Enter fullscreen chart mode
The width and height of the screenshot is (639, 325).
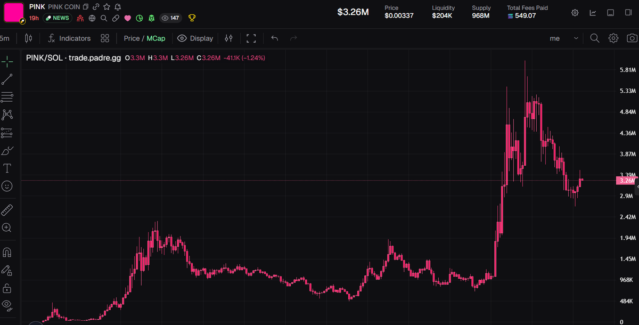pyautogui.click(x=251, y=38)
